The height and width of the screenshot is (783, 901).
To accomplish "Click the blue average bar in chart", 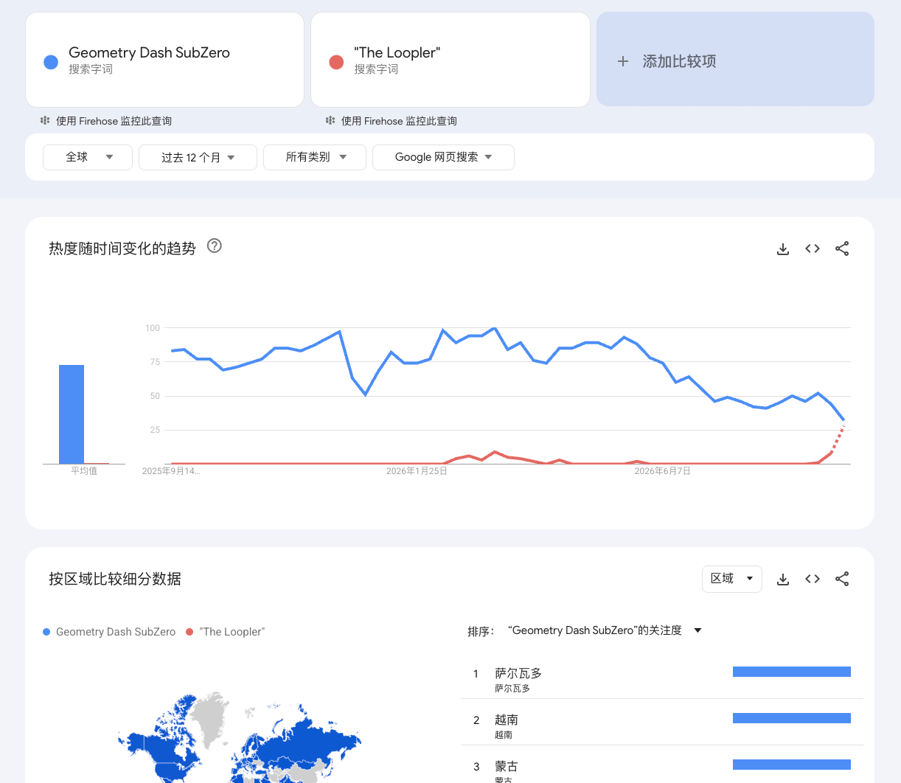I will [72, 414].
